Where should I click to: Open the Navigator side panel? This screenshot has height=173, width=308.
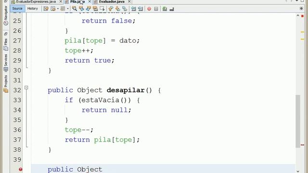point(6,15)
